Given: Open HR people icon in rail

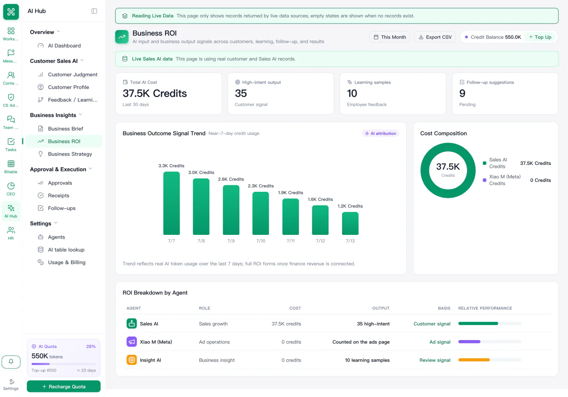Looking at the screenshot, I should tap(11, 233).
